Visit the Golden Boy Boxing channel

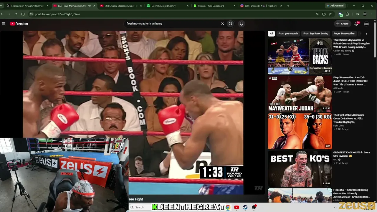click(x=342, y=51)
